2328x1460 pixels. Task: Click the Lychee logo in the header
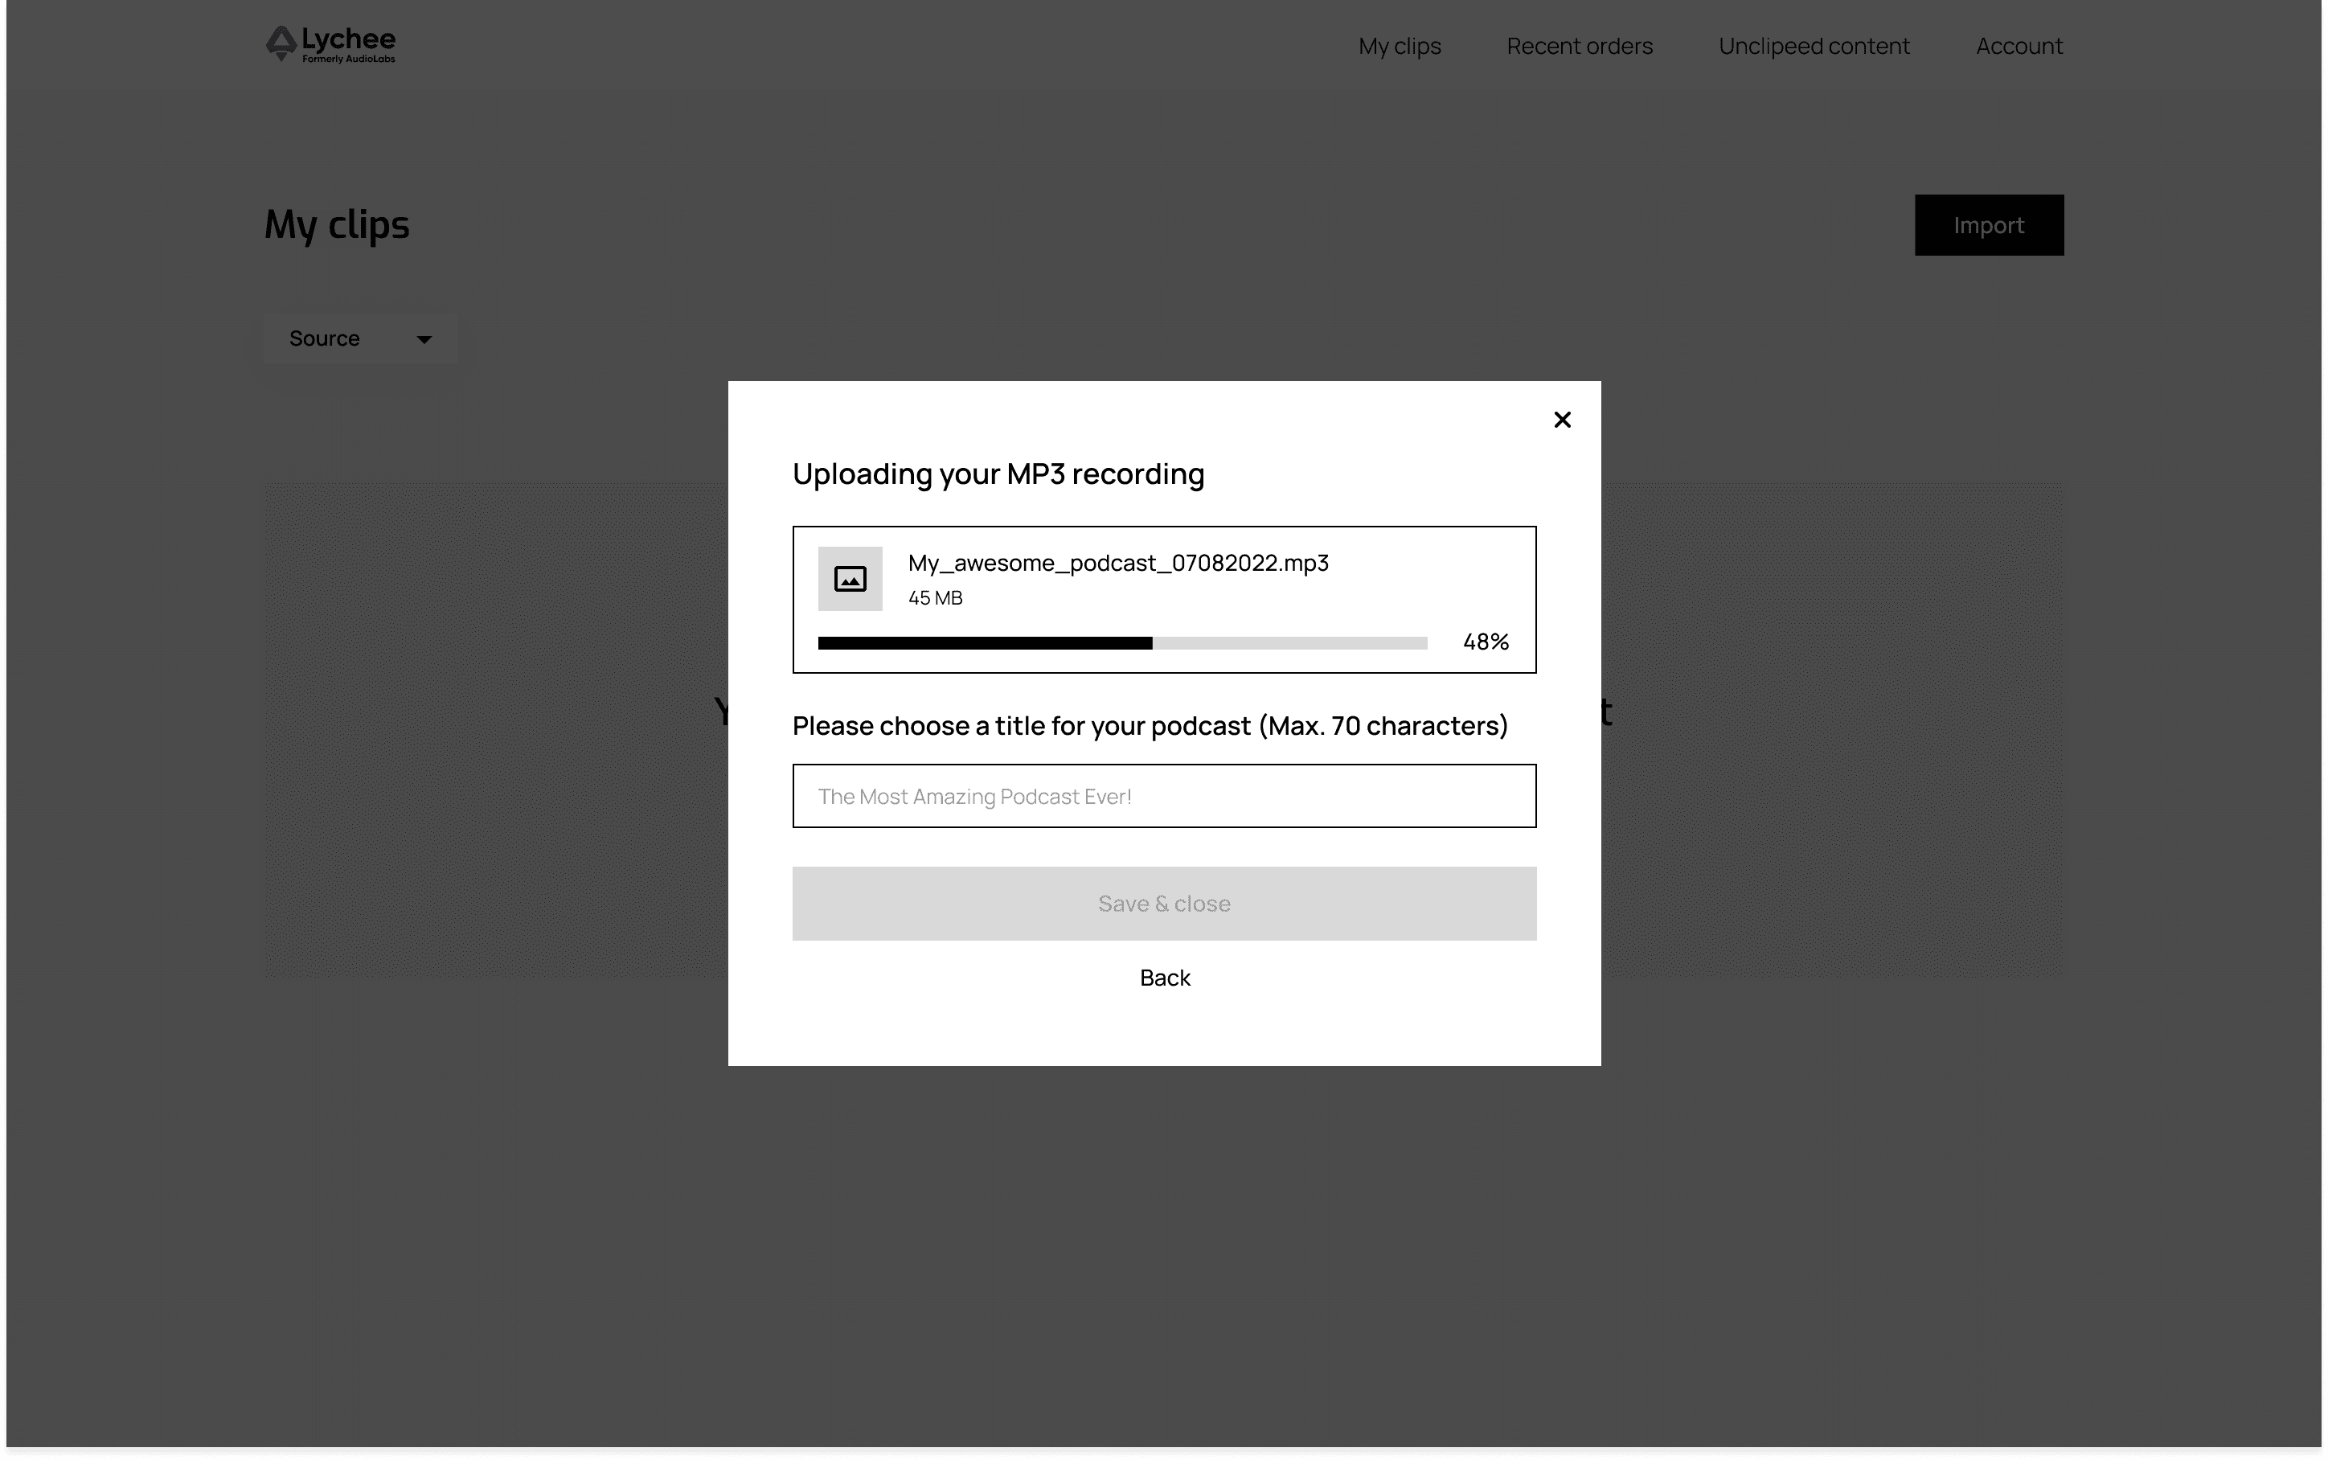coord(330,44)
